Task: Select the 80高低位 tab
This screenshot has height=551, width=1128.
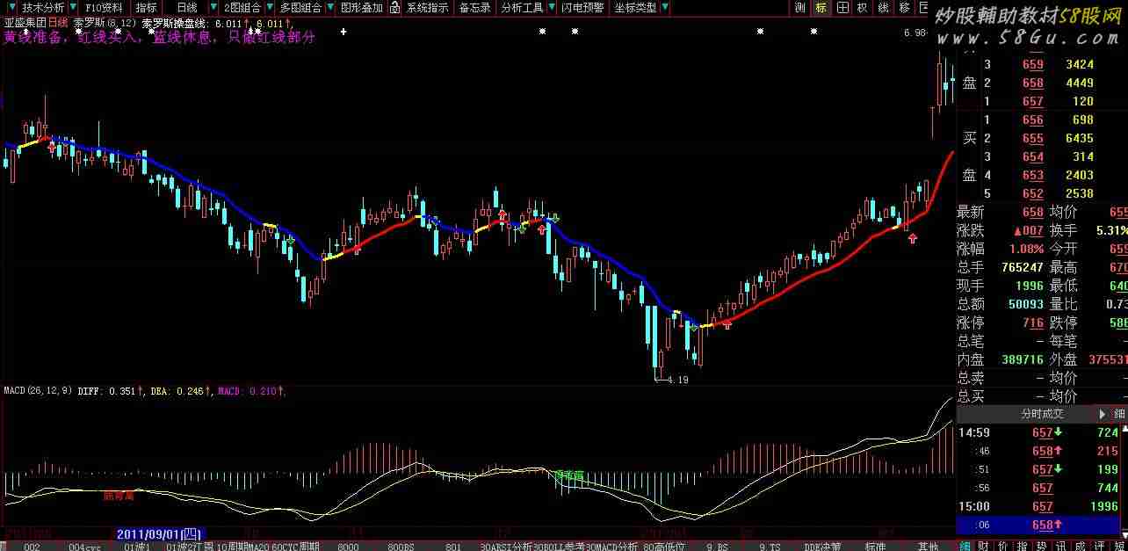Action: pyautogui.click(x=664, y=546)
